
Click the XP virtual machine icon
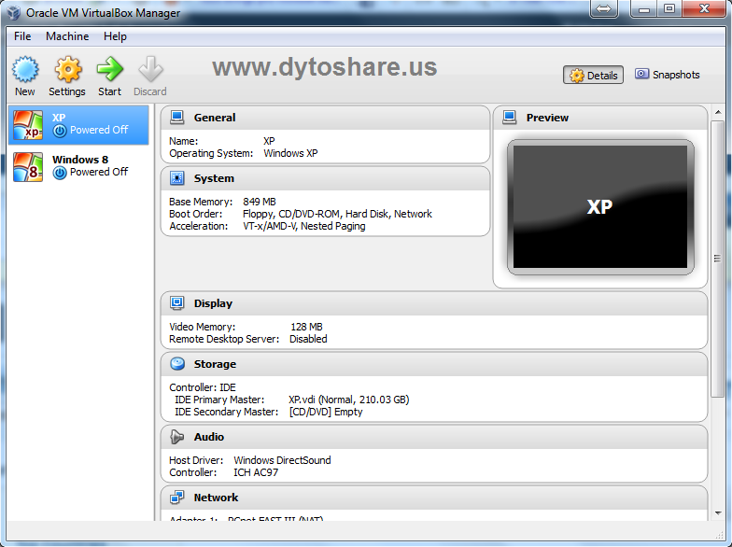[x=28, y=125]
